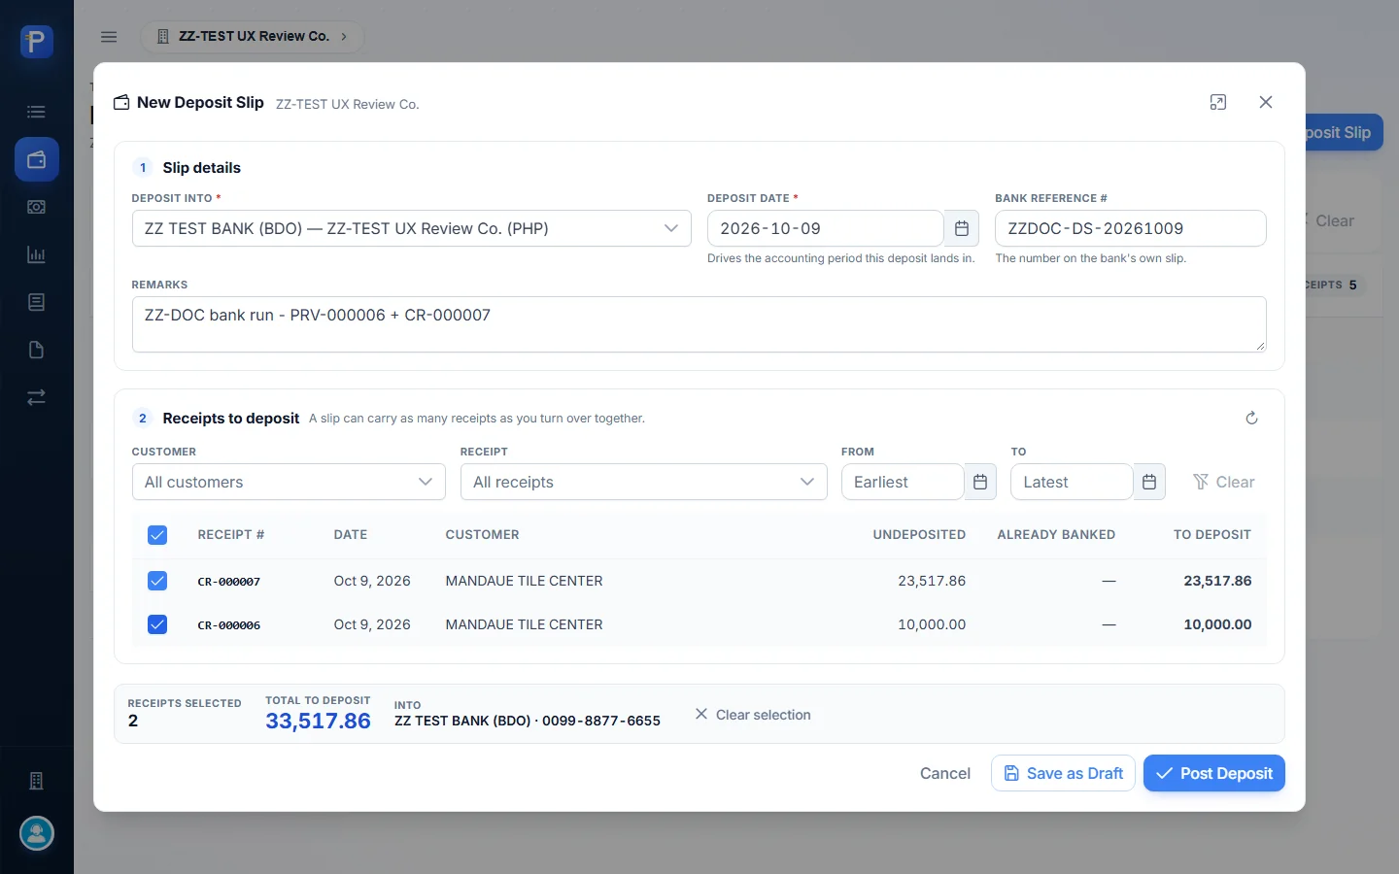Open the hamburger menu icon
Viewport: 1399px width, 874px height.
click(109, 37)
